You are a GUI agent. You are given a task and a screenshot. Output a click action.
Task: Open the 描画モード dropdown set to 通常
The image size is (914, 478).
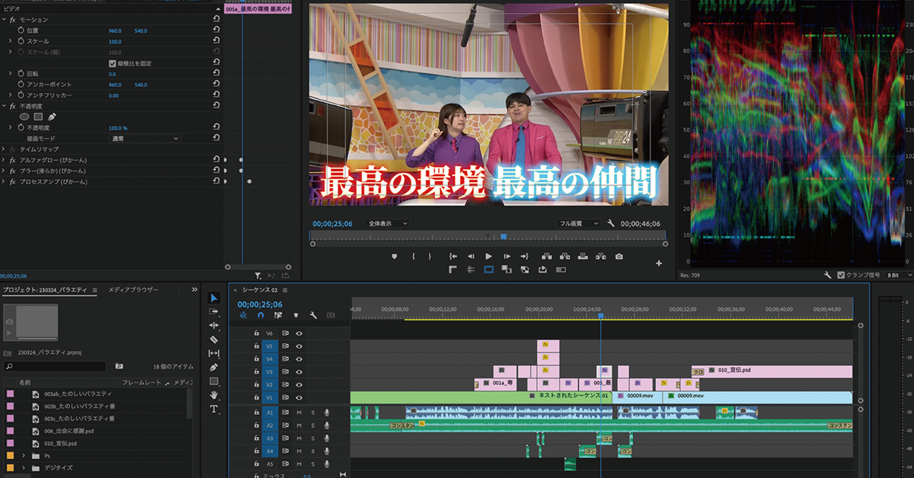145,139
